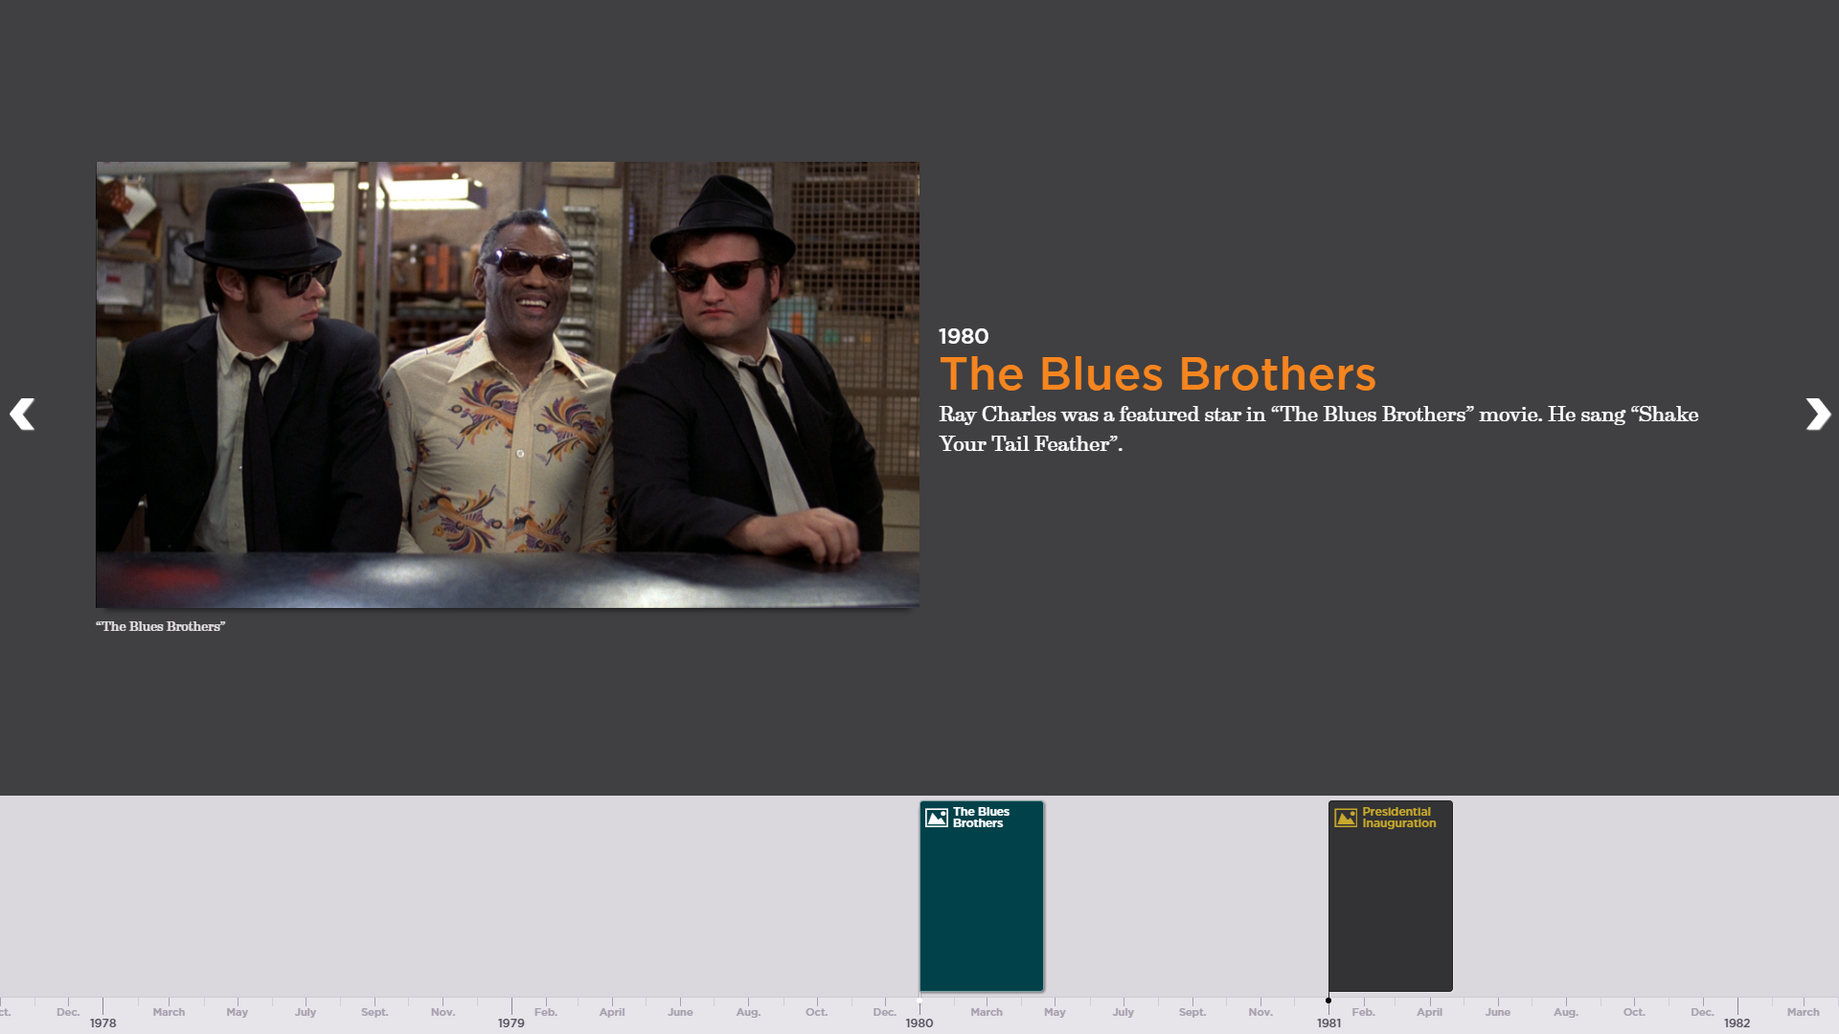
Task: Click the previous-slide arrow on the left edge
Action: (x=24, y=414)
